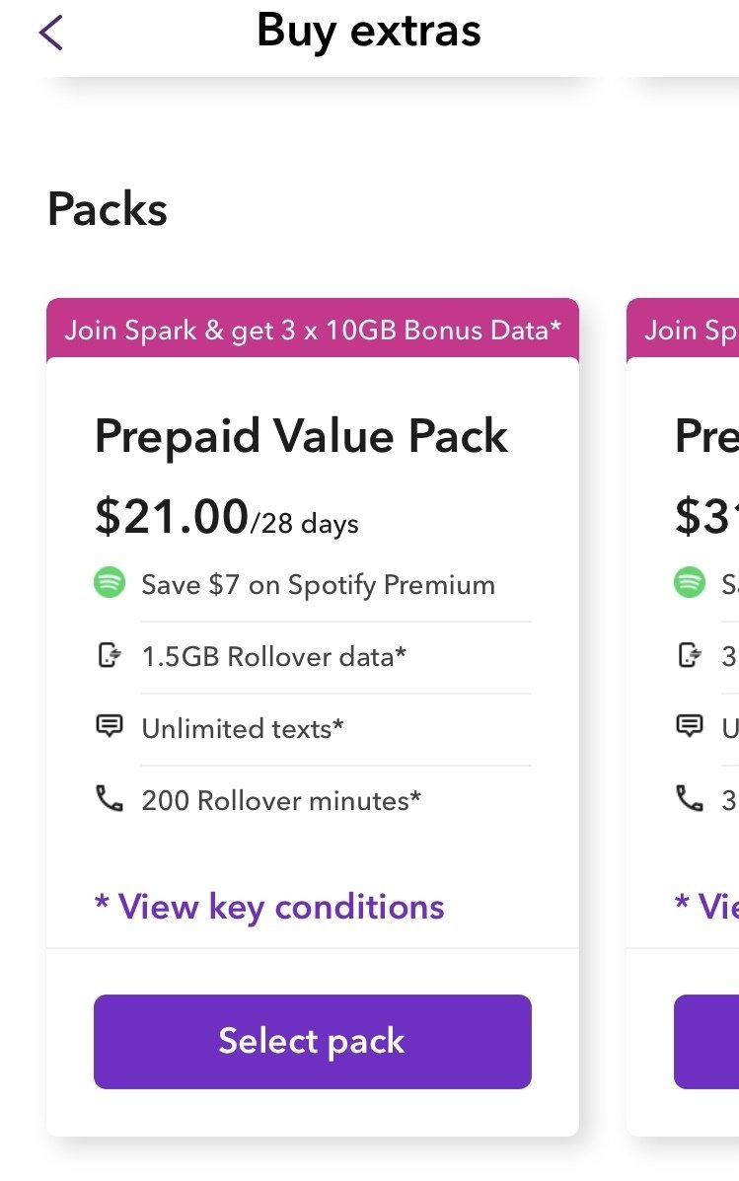Click the Spotify icon in Prepaid Value Pack

point(110,583)
